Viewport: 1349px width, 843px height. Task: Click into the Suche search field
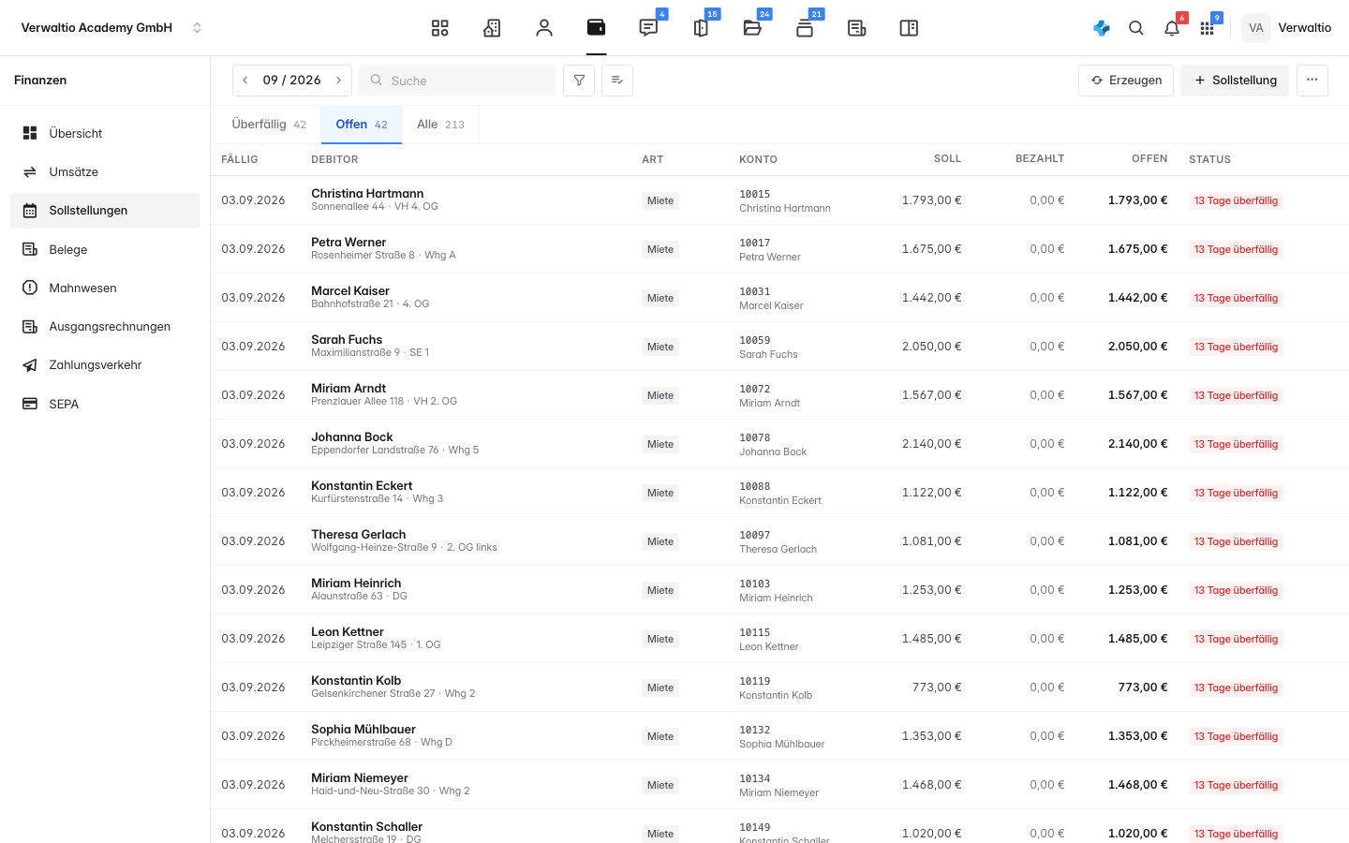pyautogui.click(x=457, y=81)
